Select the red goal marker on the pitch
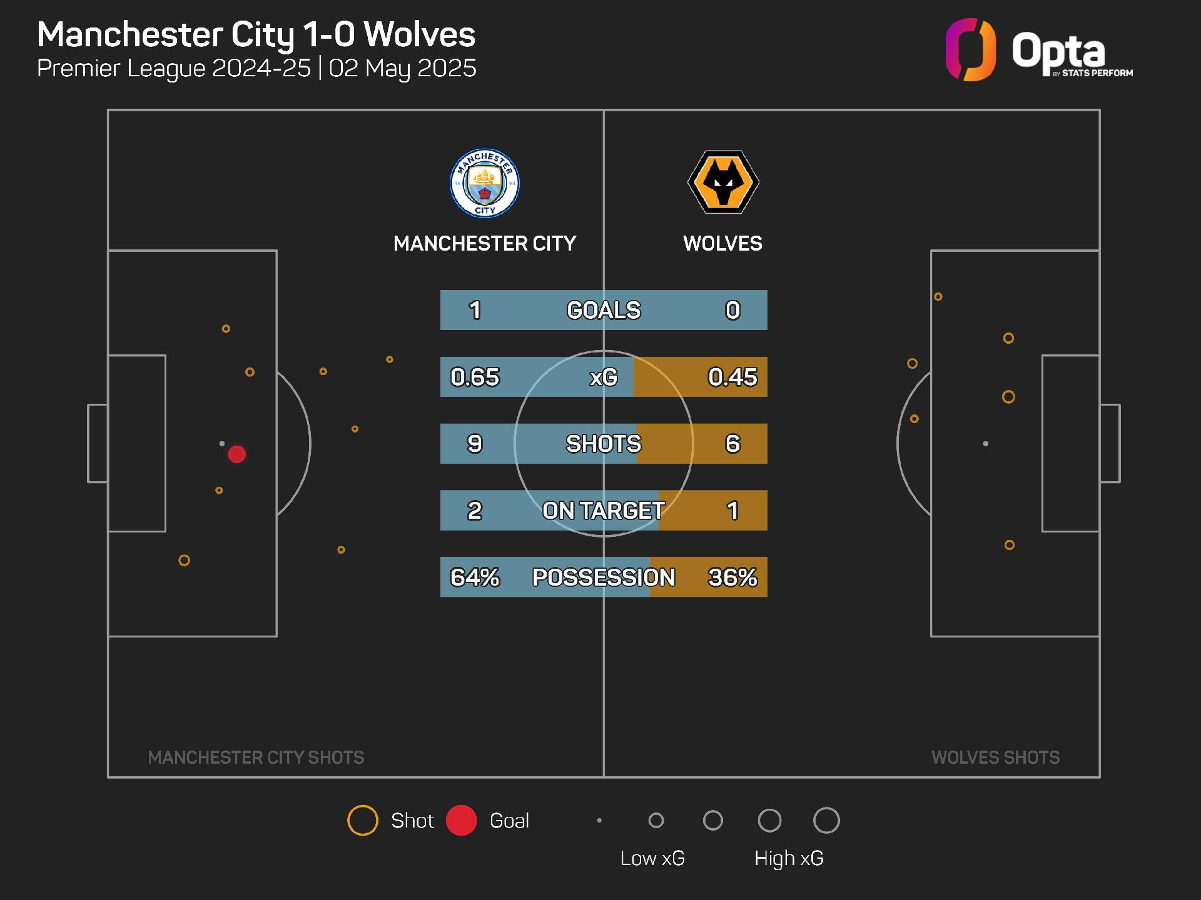Screen dimensions: 1201x900 pos(236,454)
